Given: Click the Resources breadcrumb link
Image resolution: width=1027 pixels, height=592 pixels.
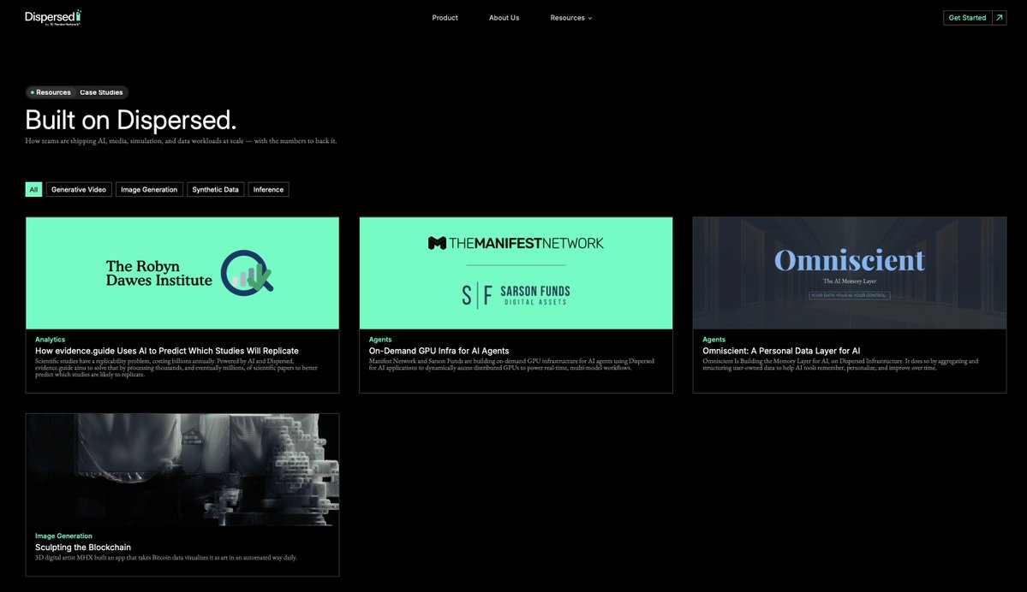Looking at the screenshot, I should [51, 92].
